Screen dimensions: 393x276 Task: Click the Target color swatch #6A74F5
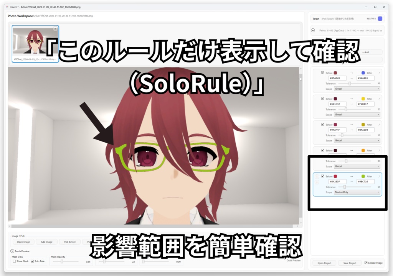(x=380, y=18)
